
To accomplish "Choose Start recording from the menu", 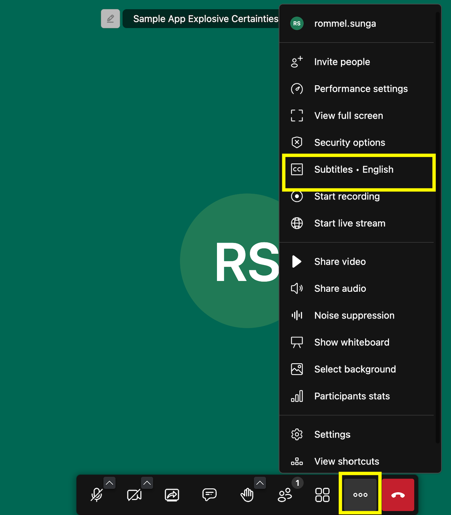I will [x=347, y=197].
